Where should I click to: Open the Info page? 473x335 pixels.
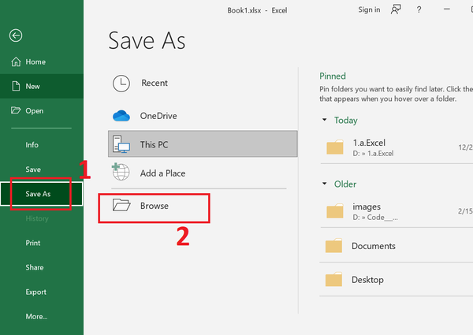42,145
